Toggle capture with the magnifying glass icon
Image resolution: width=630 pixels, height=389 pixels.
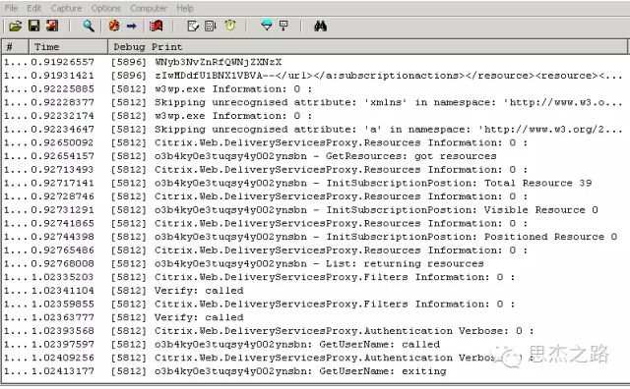point(89,27)
